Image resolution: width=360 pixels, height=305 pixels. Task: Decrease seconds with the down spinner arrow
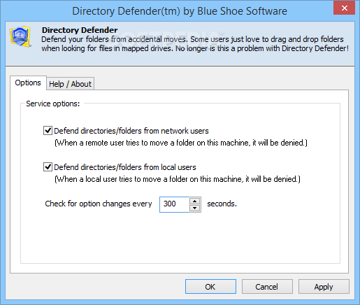tap(195, 208)
